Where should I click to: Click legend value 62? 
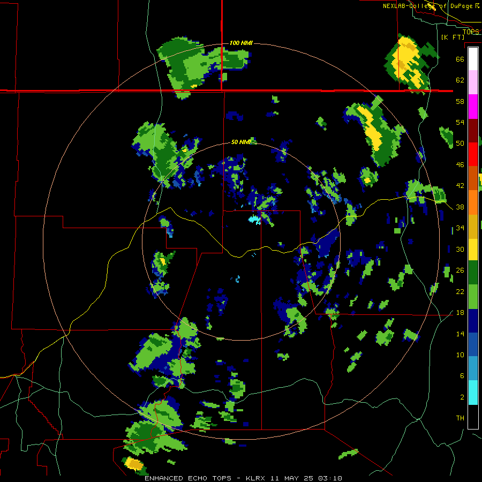point(460,80)
